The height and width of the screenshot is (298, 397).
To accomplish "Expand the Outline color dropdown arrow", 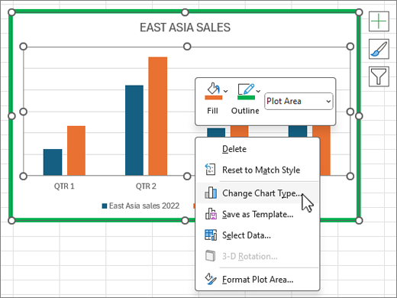I will (x=258, y=91).
